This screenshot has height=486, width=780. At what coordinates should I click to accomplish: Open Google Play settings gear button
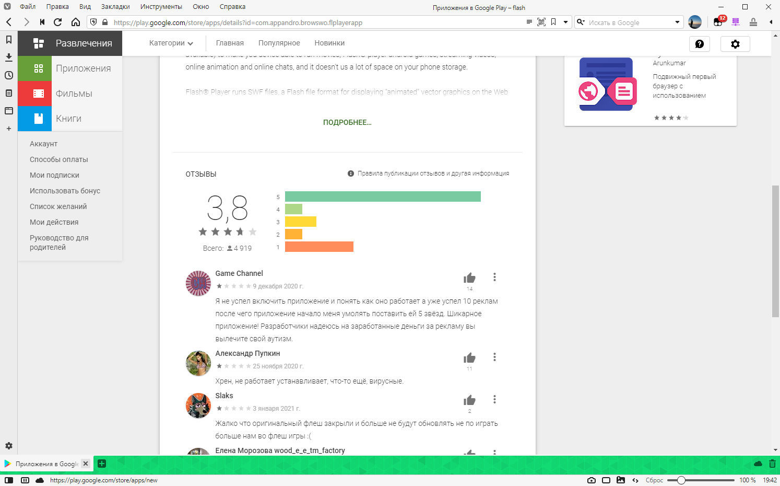pyautogui.click(x=735, y=44)
